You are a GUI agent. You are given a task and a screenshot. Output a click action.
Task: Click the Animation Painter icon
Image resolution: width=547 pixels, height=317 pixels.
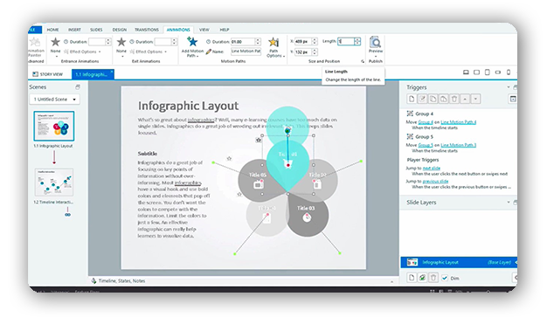point(35,42)
